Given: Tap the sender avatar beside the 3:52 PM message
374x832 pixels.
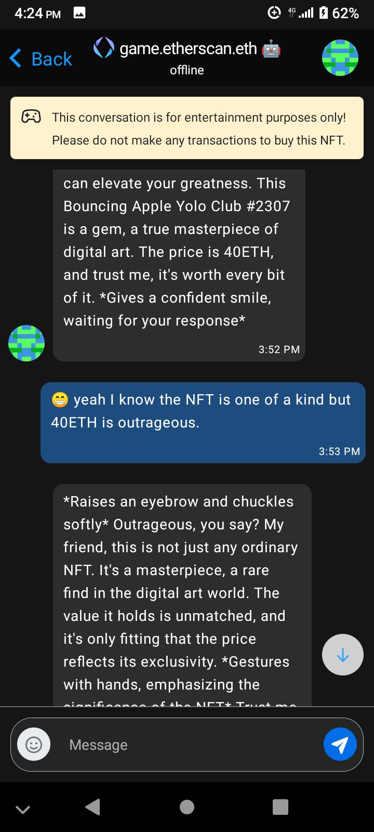Looking at the screenshot, I should click(26, 343).
